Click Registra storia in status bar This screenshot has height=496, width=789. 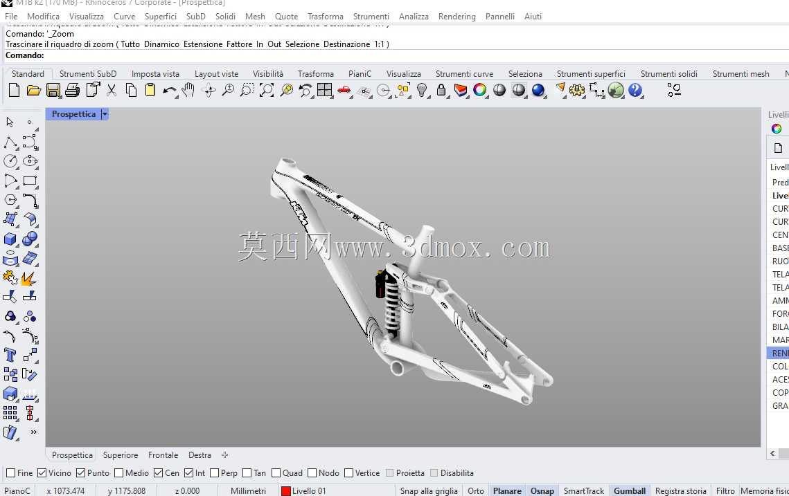click(x=680, y=490)
